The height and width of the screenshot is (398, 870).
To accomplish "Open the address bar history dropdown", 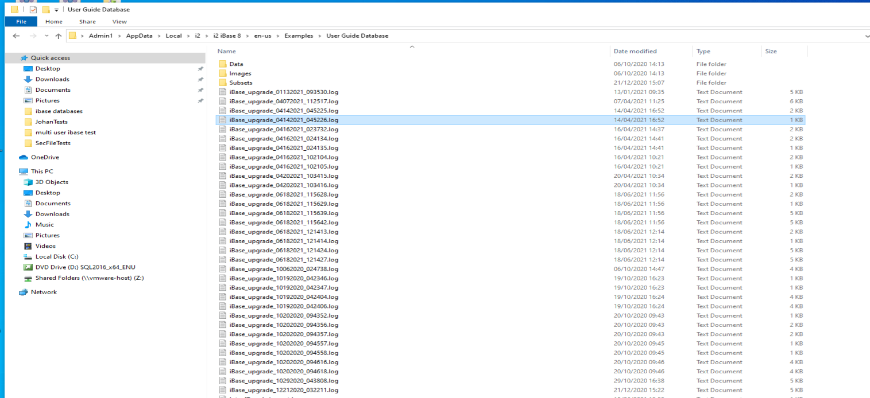I will click(x=866, y=36).
